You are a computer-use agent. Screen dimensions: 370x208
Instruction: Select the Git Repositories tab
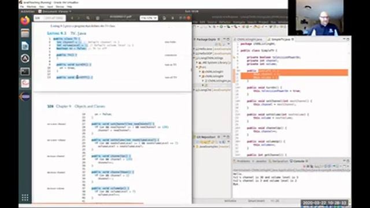tap(206, 137)
